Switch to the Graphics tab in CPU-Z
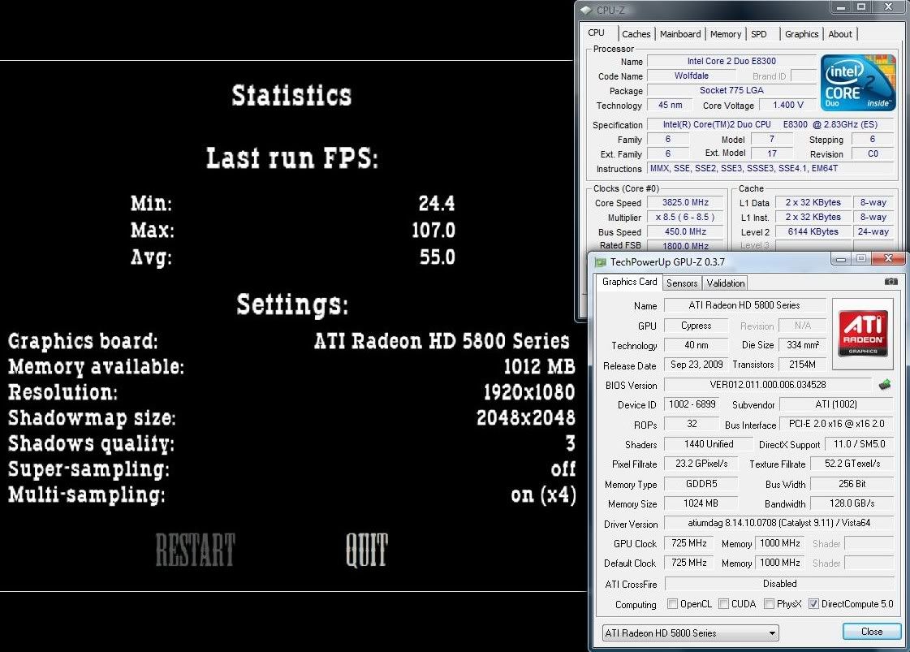Image resolution: width=910 pixels, height=652 pixels. [801, 34]
